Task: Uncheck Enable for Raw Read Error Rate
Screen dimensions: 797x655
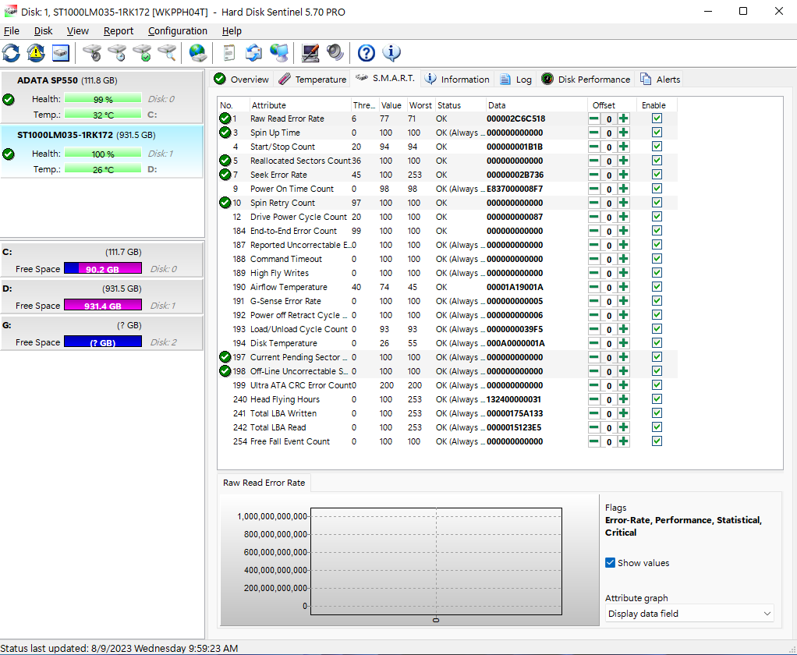Action: (657, 119)
